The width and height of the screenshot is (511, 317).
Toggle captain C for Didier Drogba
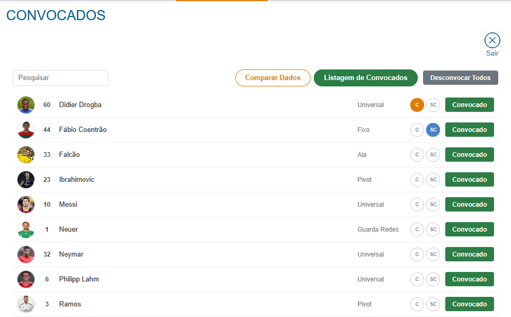417,105
